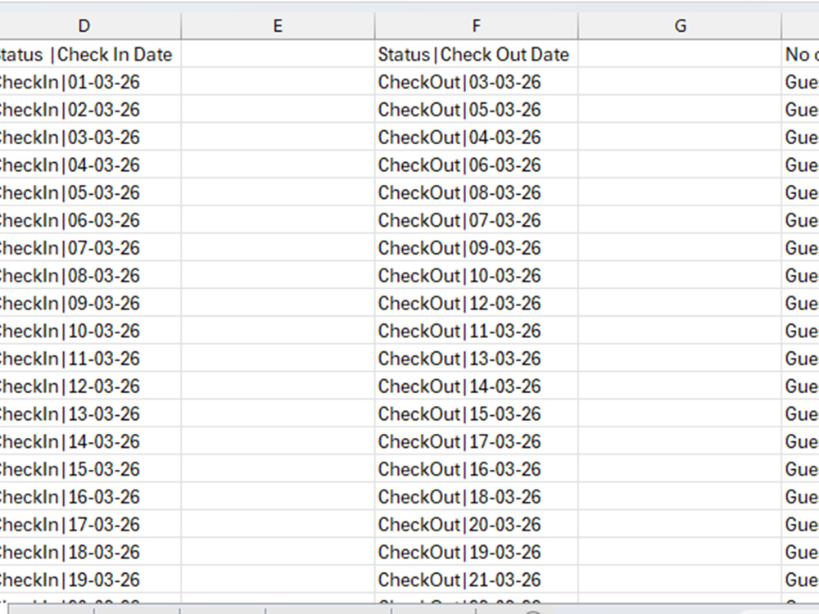Viewport: 819px width, 614px height.
Task: Select cell 'CheckIn|17-03-26'
Action: coord(90,525)
